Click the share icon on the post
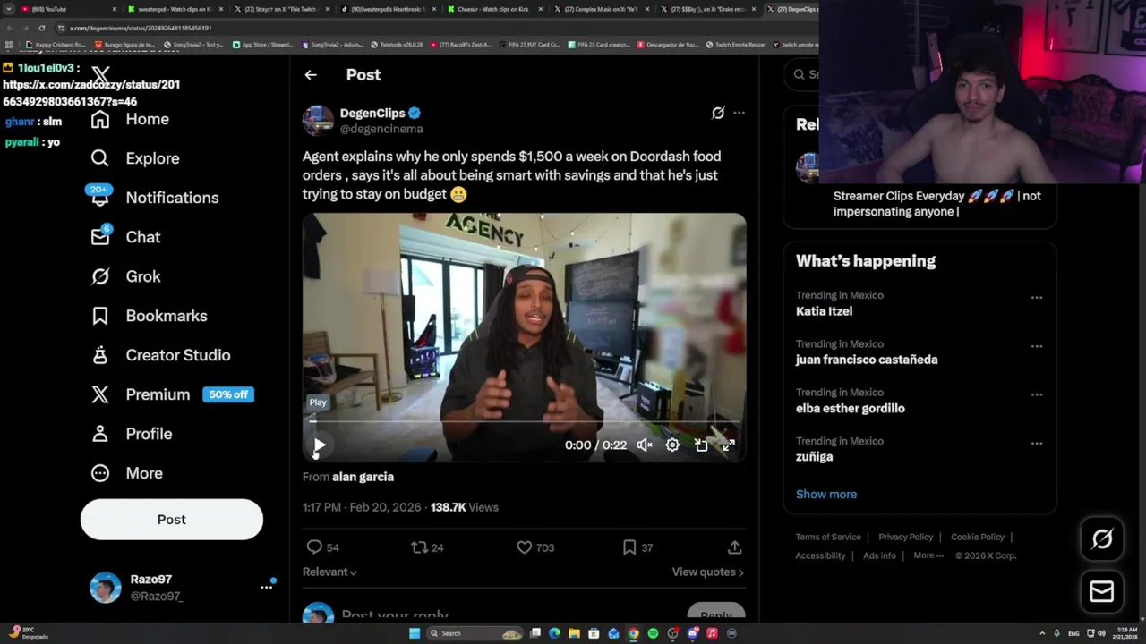This screenshot has height=644, width=1146. coord(734,547)
